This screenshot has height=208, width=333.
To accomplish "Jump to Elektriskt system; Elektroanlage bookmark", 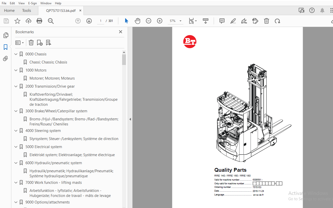I will (72, 155).
